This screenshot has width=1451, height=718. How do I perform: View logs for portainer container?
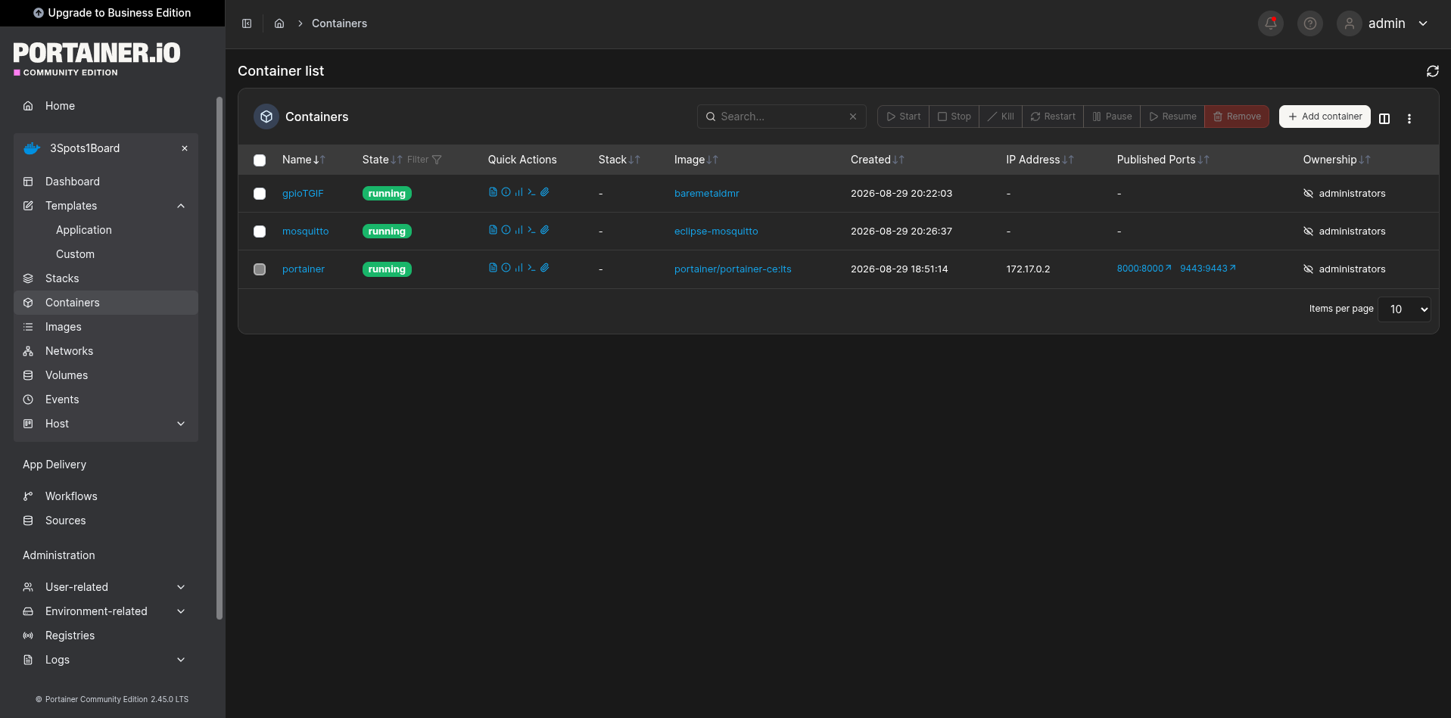pyautogui.click(x=493, y=268)
